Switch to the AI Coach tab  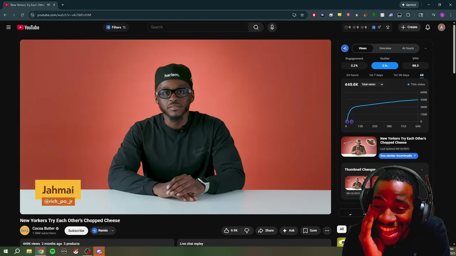click(408, 48)
